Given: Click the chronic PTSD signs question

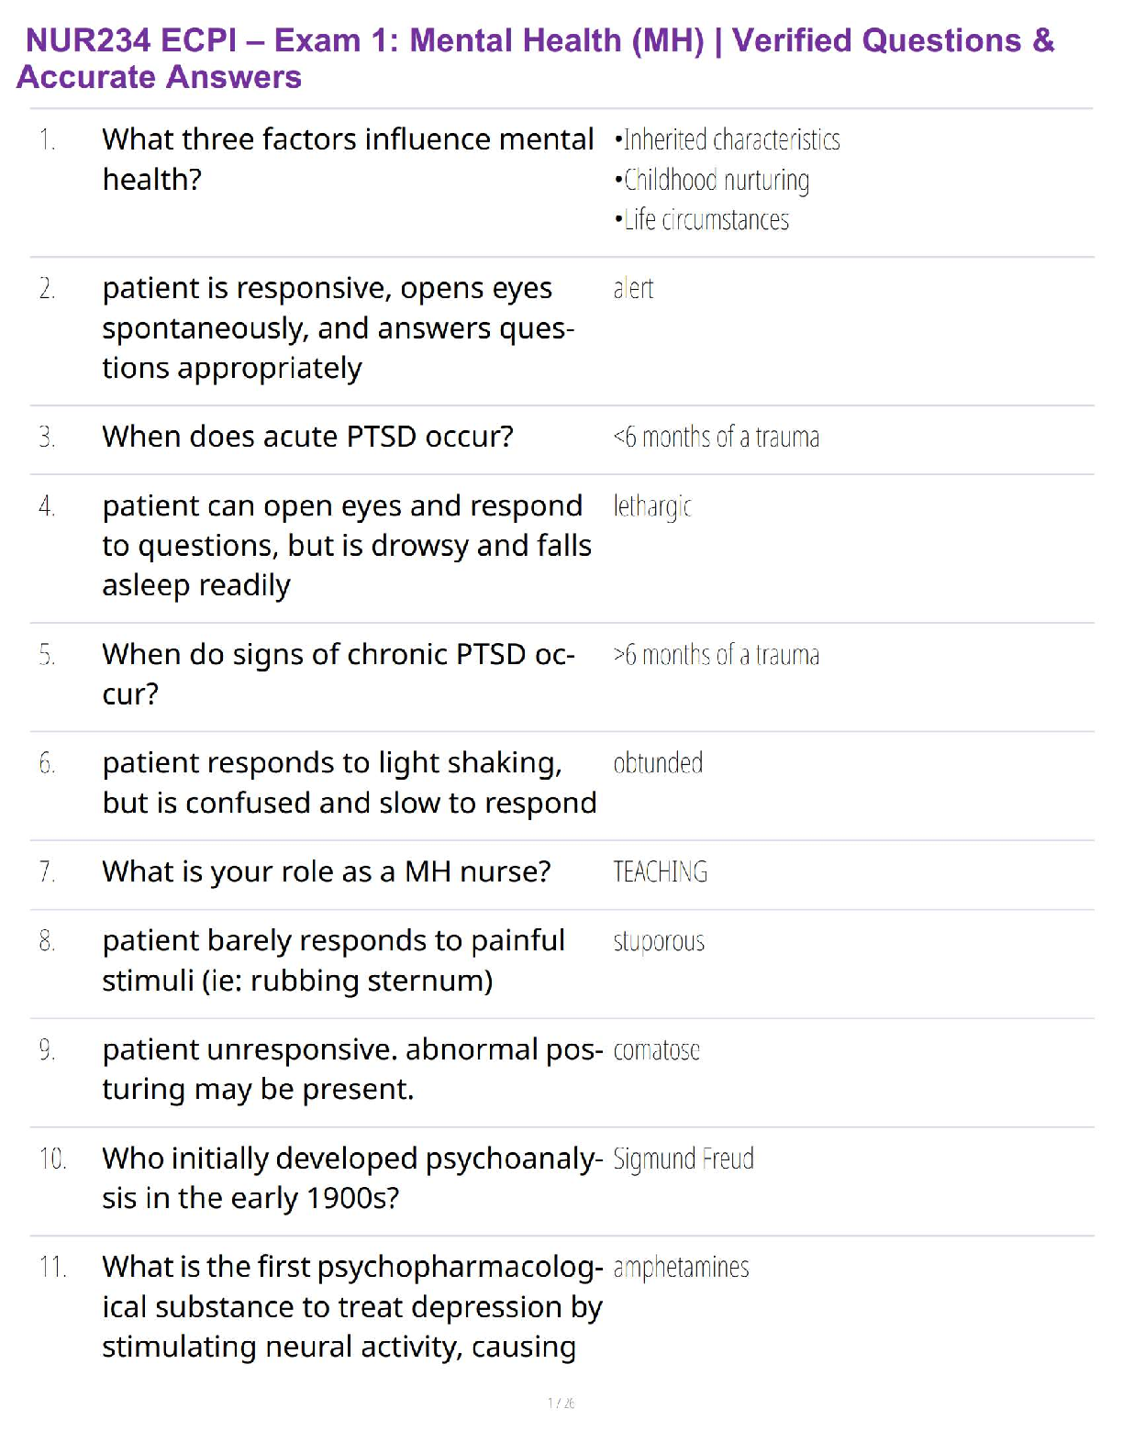Looking at the screenshot, I should tap(338, 673).
